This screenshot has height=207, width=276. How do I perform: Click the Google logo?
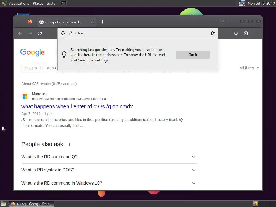coord(33,52)
